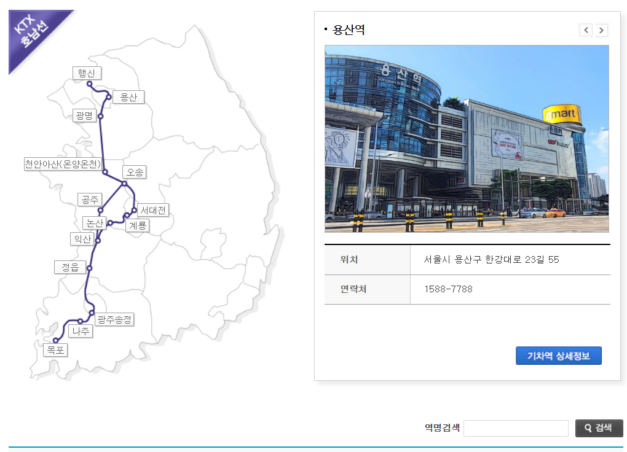Click the previous station arrow button

point(586,30)
